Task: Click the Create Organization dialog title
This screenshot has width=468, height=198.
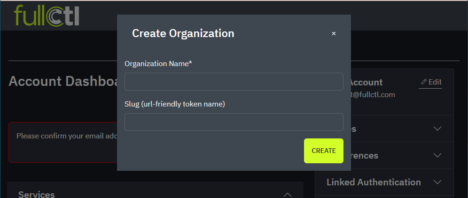Action: point(183,33)
